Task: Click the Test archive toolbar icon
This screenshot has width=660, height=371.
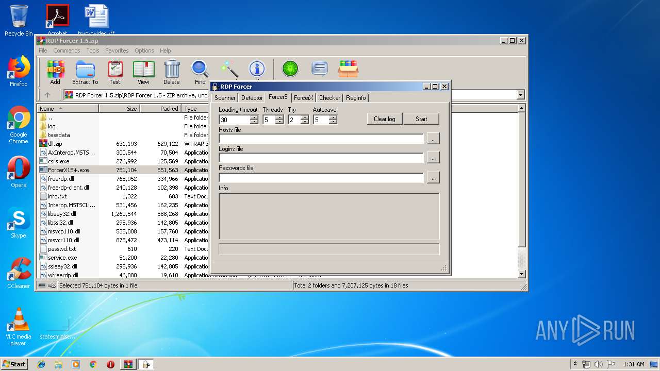Action: (x=115, y=72)
